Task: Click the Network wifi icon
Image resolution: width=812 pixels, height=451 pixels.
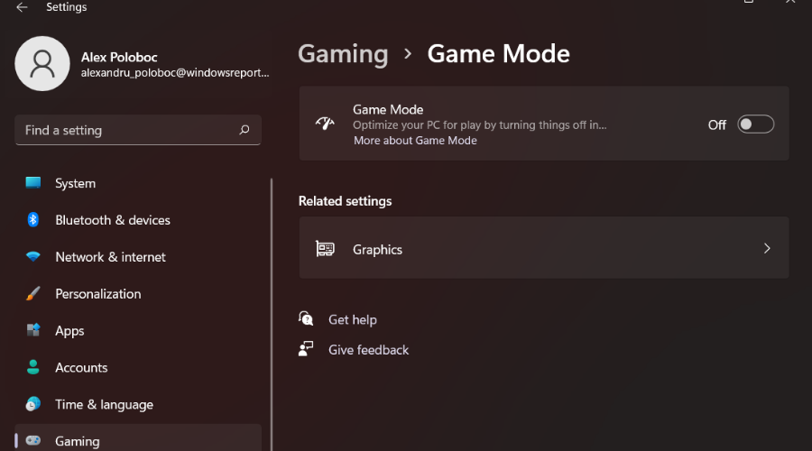Action: pos(33,256)
